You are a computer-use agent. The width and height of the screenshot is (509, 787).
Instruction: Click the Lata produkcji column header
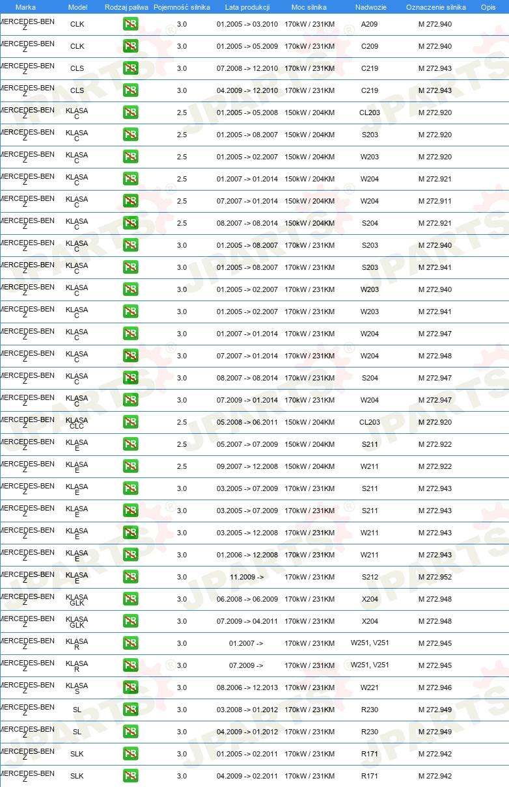[247, 7]
